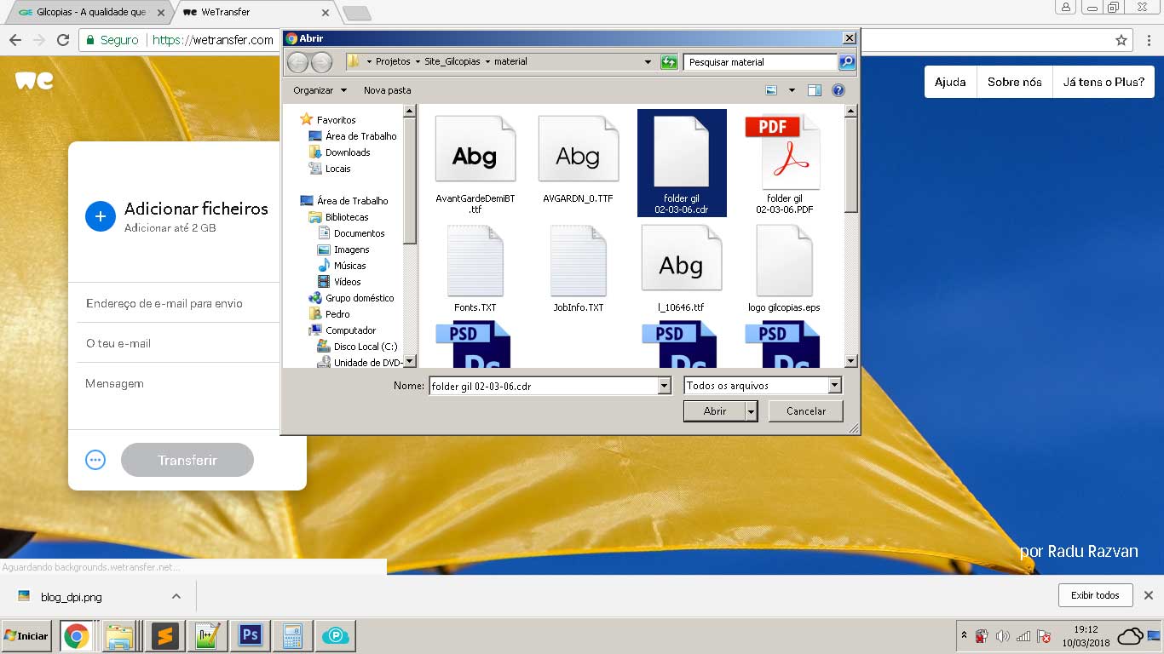Image resolution: width=1164 pixels, height=654 pixels.
Task: Click the WeTransfer logo
Action: point(34,81)
